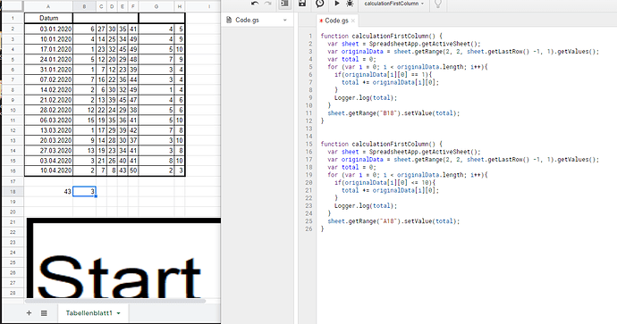This screenshot has width=617, height=324.
Task: Click Logger.log(total) on line 9
Action: (366, 98)
